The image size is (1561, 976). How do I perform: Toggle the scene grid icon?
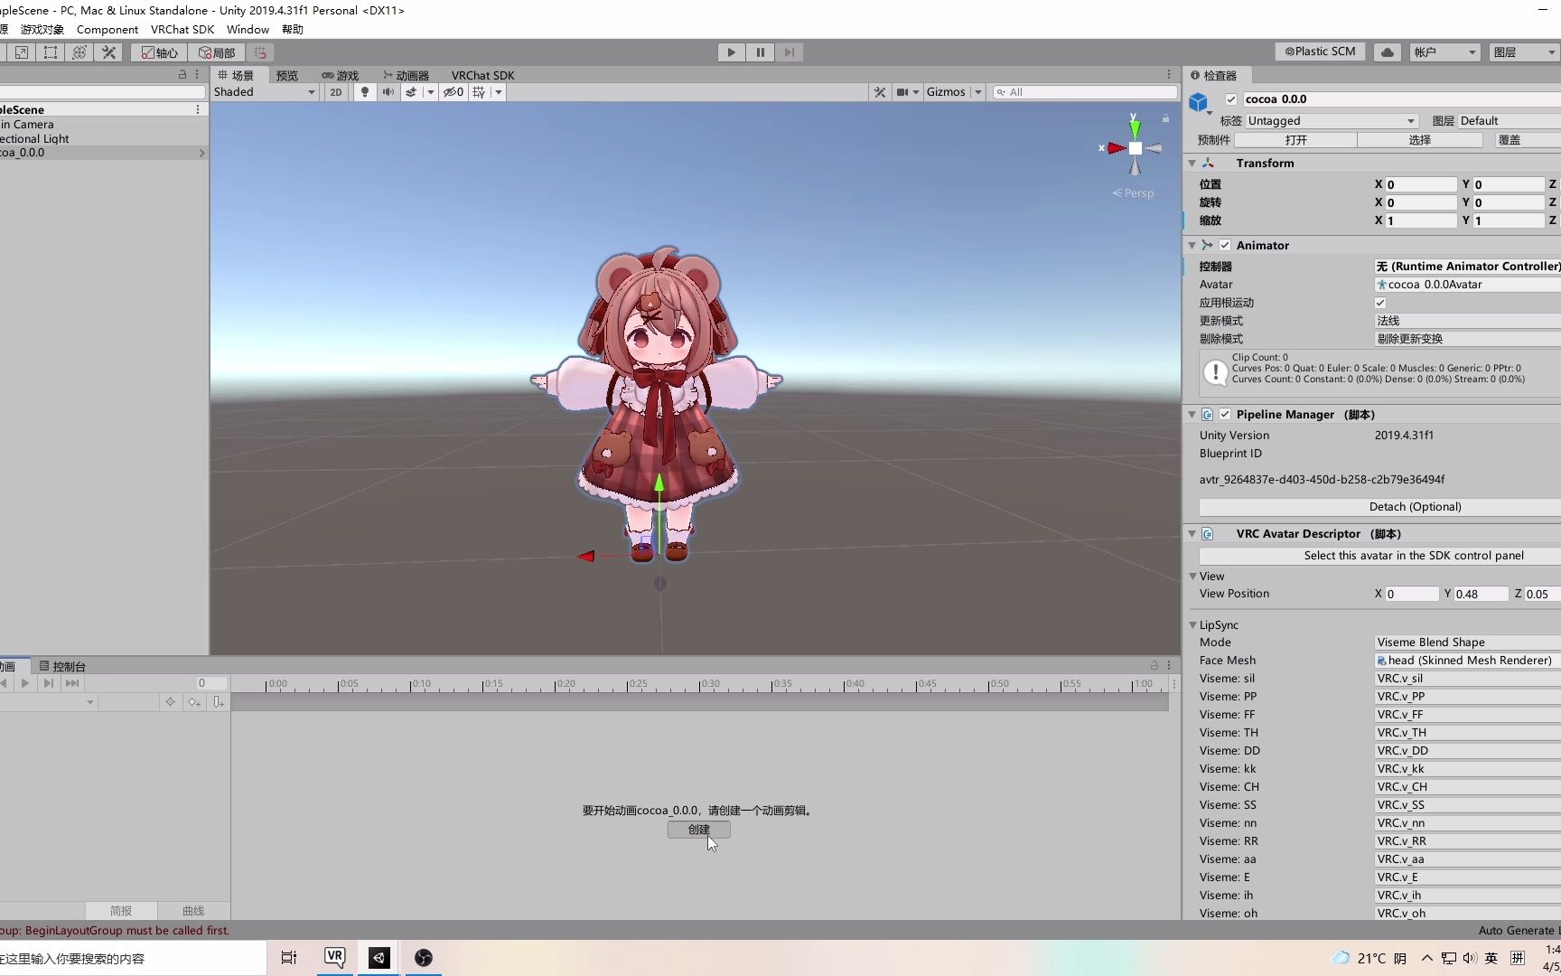(479, 92)
